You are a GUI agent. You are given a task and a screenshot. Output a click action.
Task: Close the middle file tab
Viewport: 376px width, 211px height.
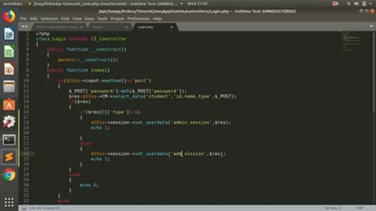tap(126, 27)
